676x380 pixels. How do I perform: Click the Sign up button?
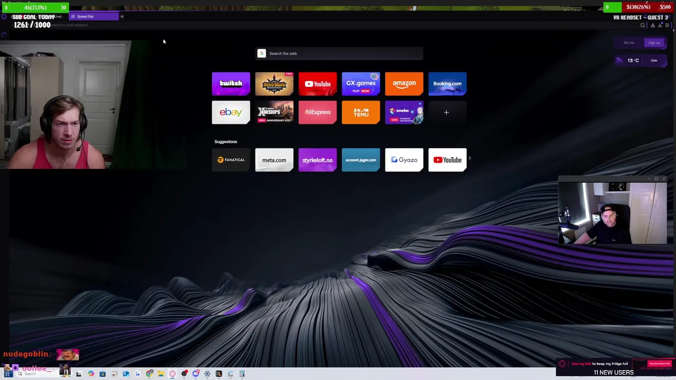(654, 43)
